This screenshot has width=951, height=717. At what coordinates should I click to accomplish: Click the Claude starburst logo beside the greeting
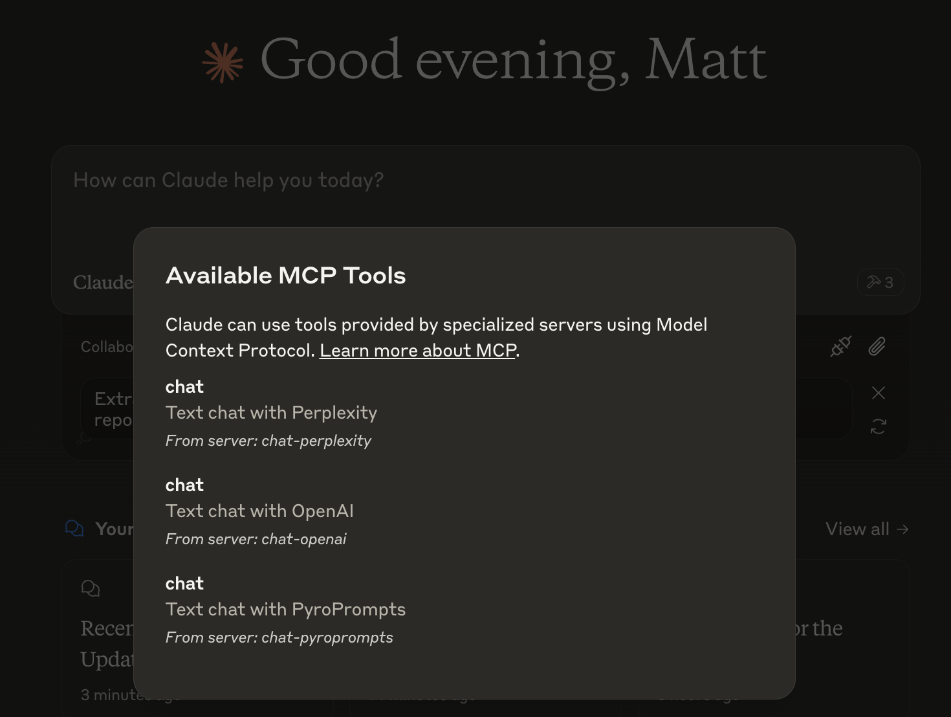click(x=223, y=61)
